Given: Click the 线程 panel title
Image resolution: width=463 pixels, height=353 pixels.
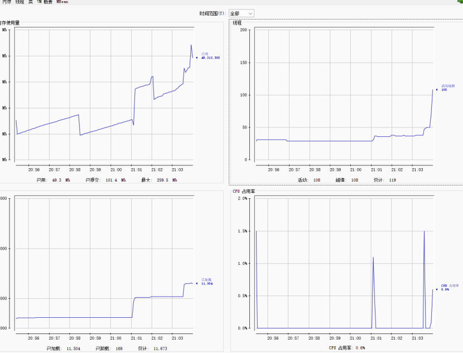Looking at the screenshot, I should [237, 23].
